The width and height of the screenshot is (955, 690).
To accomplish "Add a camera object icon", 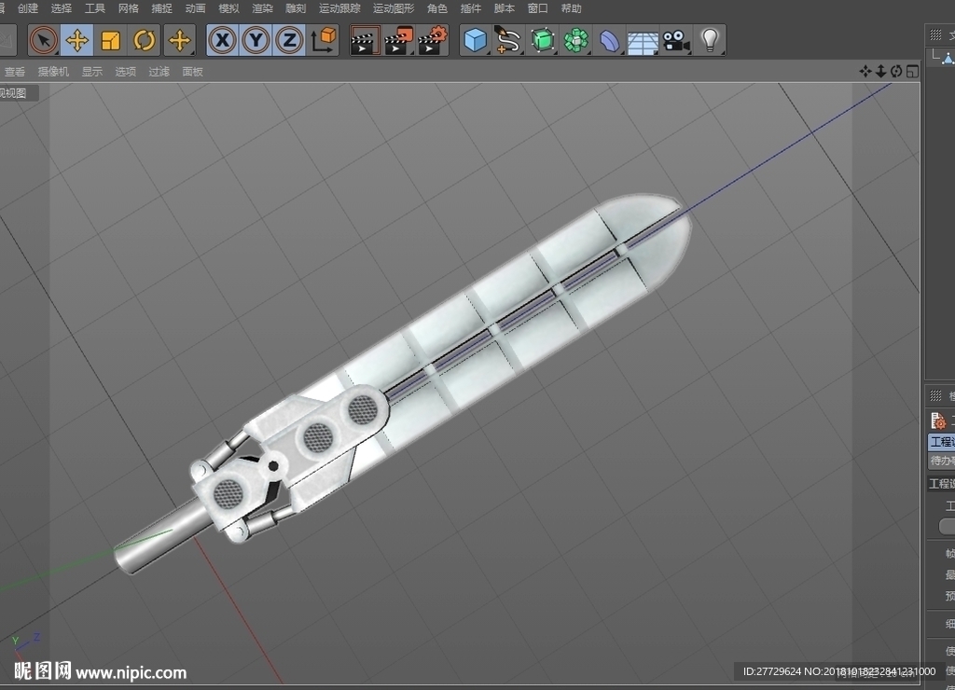I will [x=676, y=41].
